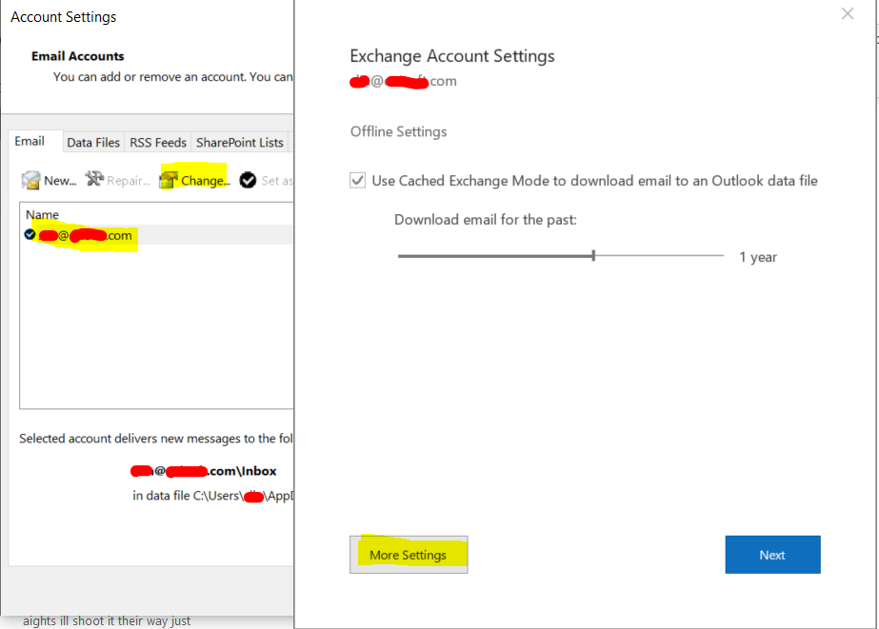Click the Set as Default checkmark icon
This screenshot has width=879, height=629.
click(x=248, y=180)
